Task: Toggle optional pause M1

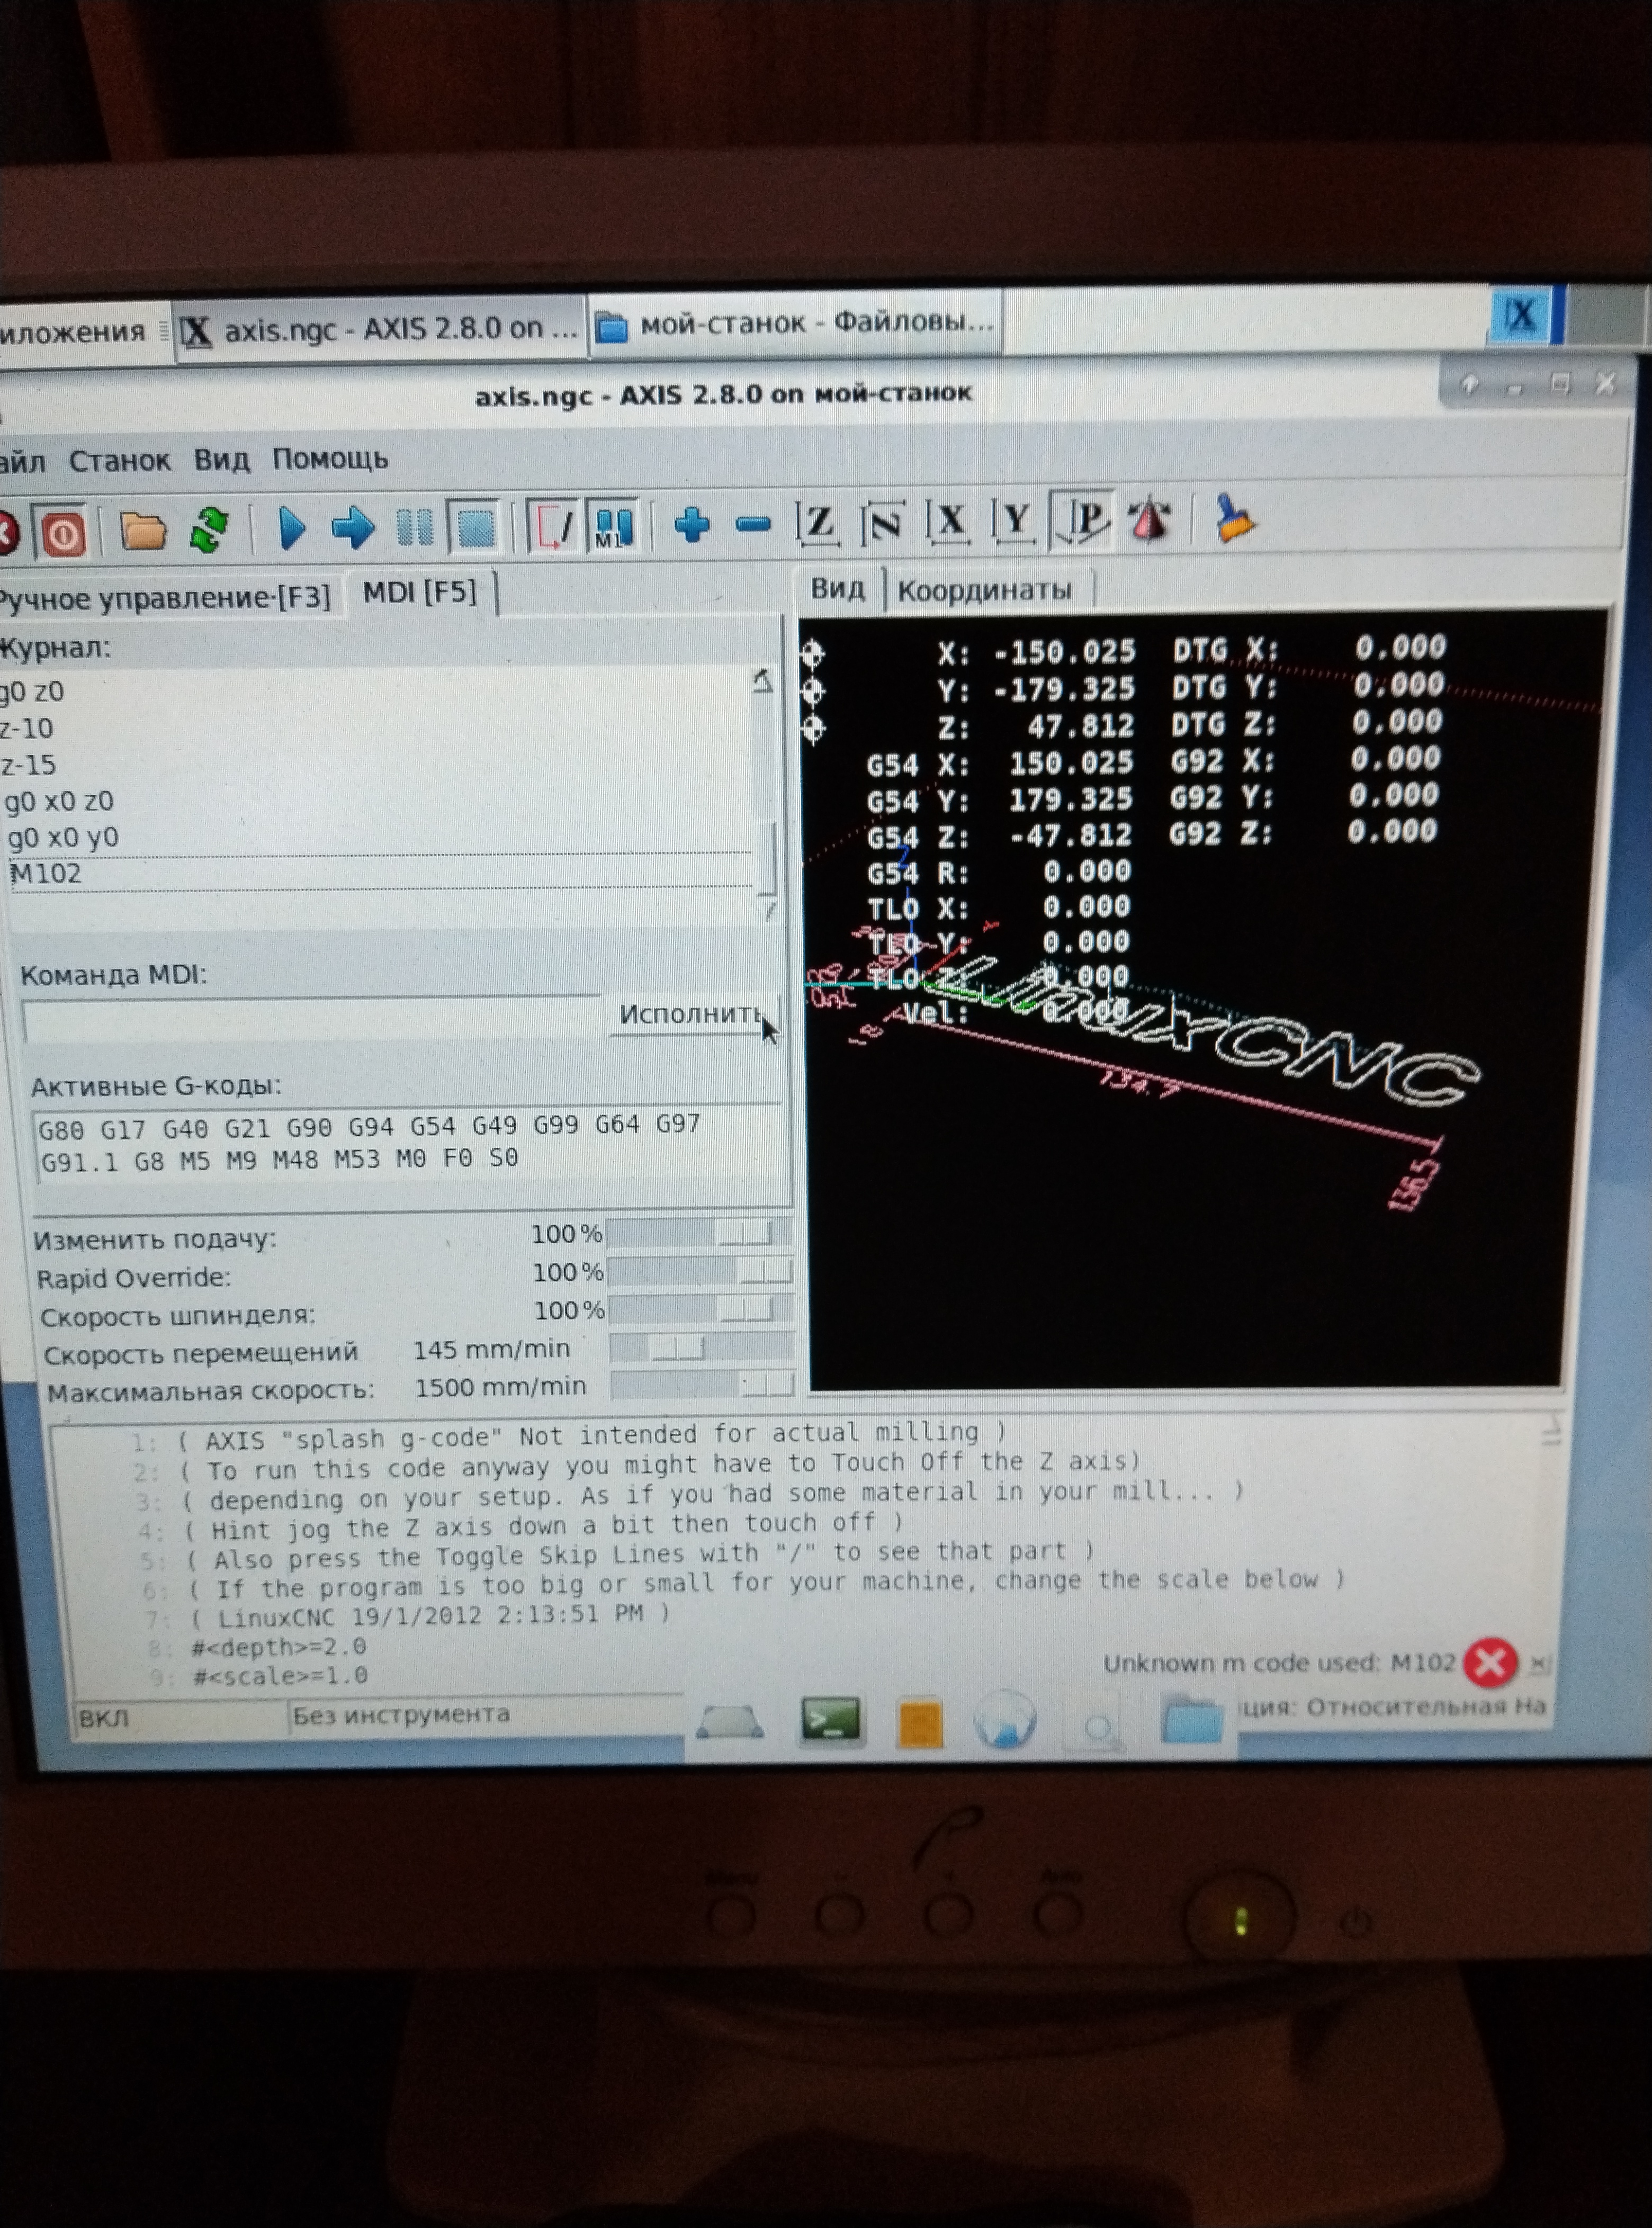Action: 613,525
